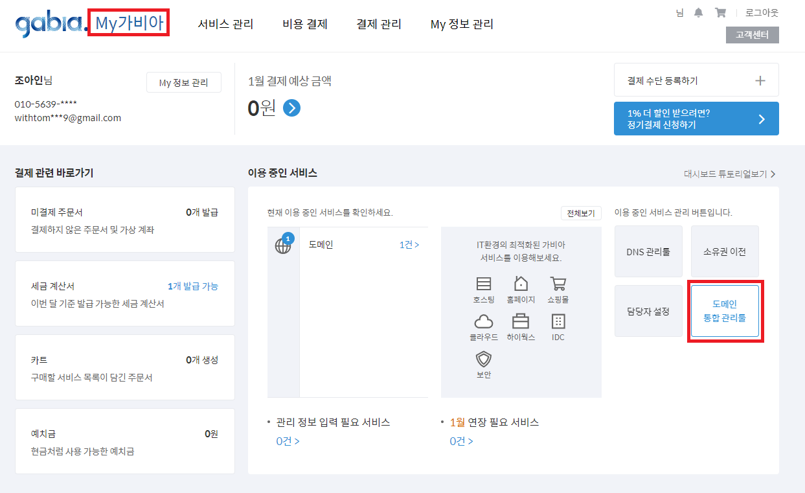Click the 고객센터 button
The image size is (805, 493).
click(x=753, y=35)
